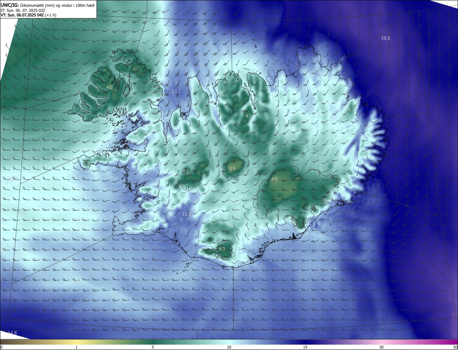This screenshot has height=350, width=458.
Task: Click the 1 tick on the color scale
Action: (x=77, y=347)
